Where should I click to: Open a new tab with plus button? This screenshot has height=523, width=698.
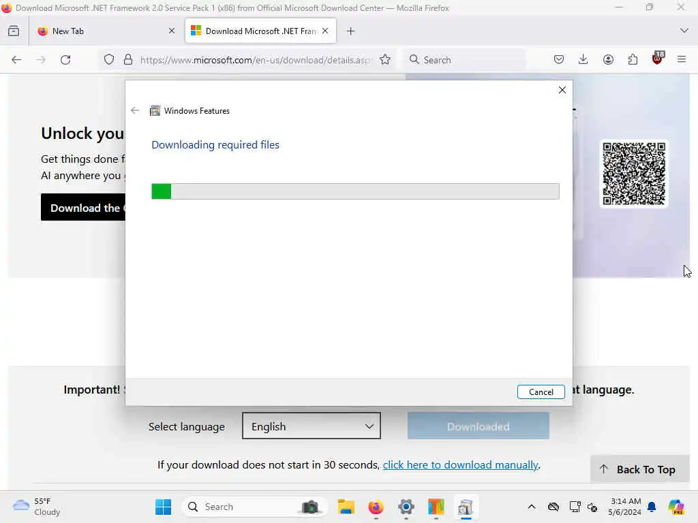tap(351, 31)
